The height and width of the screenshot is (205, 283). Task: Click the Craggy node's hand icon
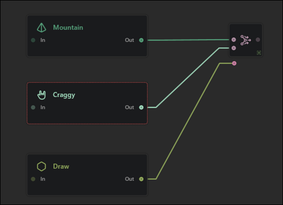[42, 95]
